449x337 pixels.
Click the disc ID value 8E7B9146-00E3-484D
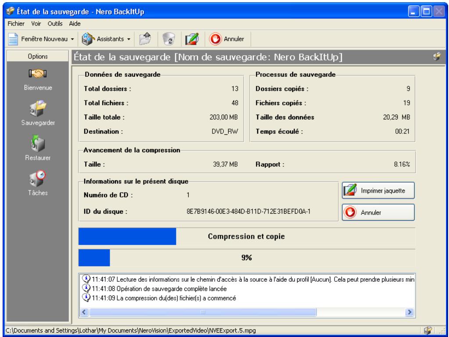tap(248, 212)
